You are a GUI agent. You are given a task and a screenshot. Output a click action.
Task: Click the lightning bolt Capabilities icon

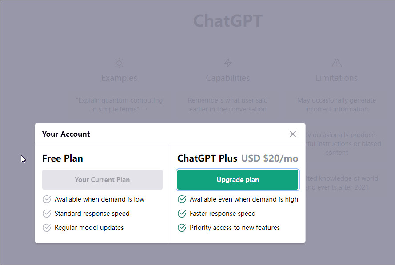pyautogui.click(x=228, y=63)
